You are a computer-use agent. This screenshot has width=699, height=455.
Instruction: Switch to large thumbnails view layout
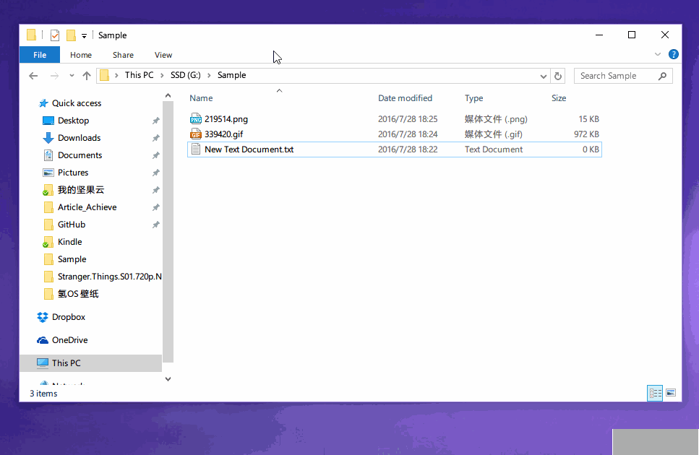point(671,393)
